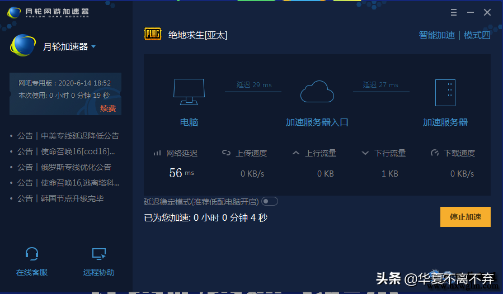Click the 延迟 27 ms label
This screenshot has height=294, width=503.
[x=380, y=85]
